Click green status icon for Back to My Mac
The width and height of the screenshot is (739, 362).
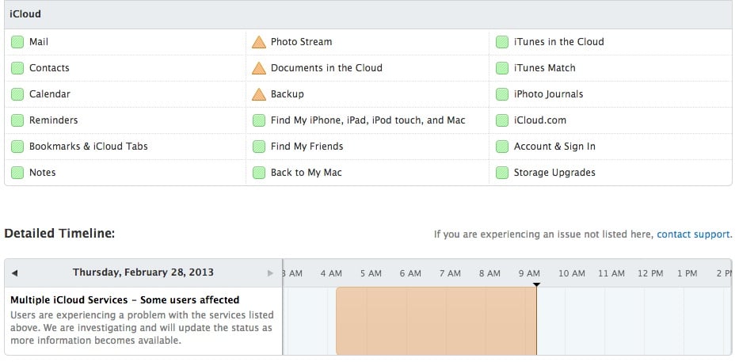pos(259,173)
